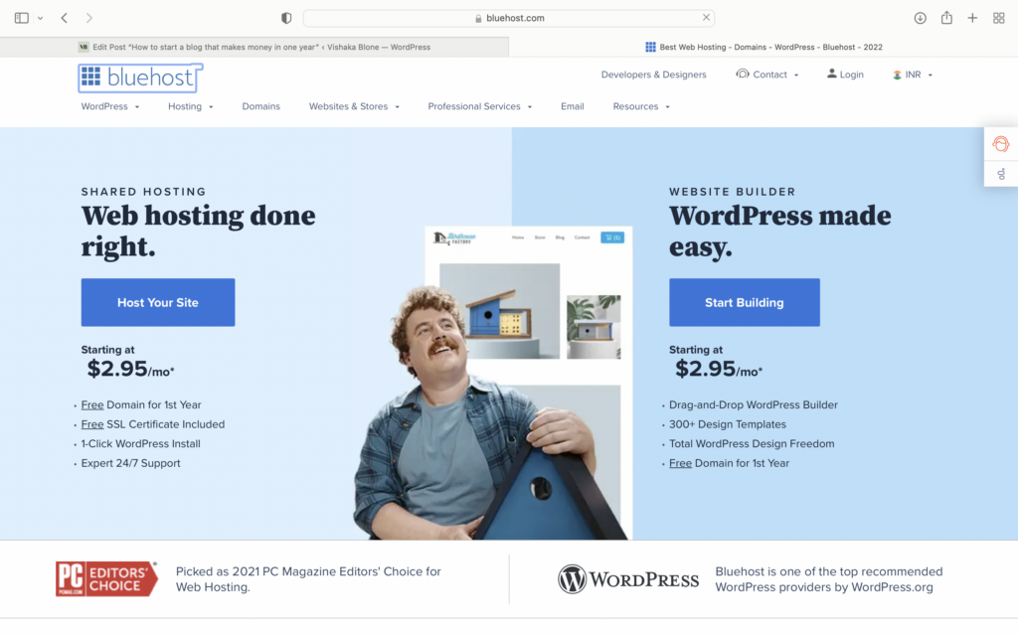The height and width of the screenshot is (636, 1018).
Task: Click the 1-Click WordPress Install text
Action: [140, 444]
